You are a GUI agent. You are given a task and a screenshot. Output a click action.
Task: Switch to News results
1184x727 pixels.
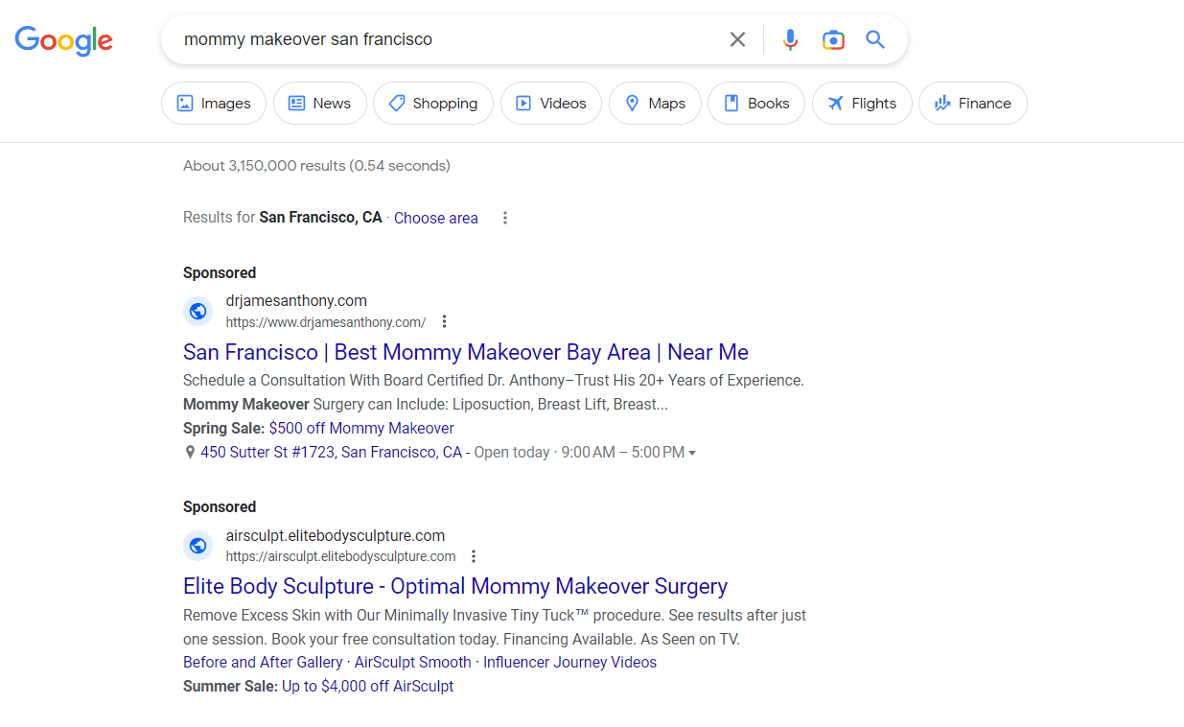320,104
